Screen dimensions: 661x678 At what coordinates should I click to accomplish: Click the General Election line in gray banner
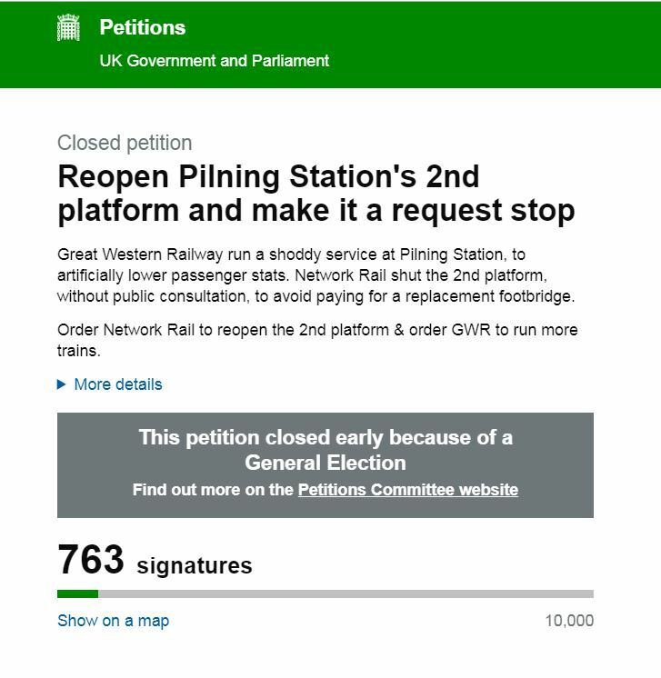pos(325,463)
